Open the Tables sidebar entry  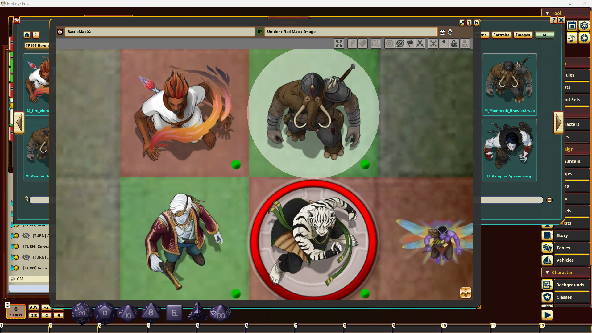point(566,248)
